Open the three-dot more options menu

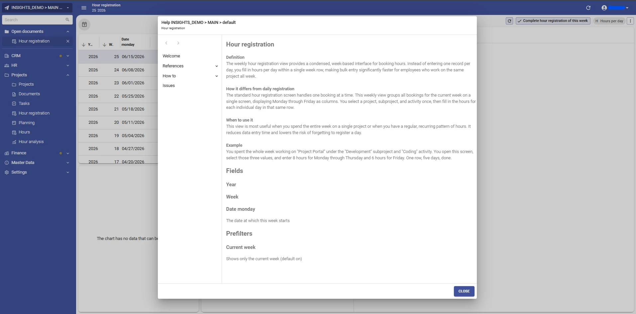630,21
